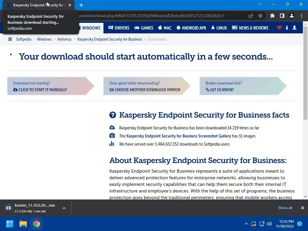Click the page vertical scrollbar thumb

click(x=305, y=73)
